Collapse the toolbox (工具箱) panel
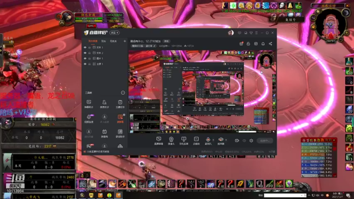The width and height of the screenshot is (354, 199). (123, 93)
